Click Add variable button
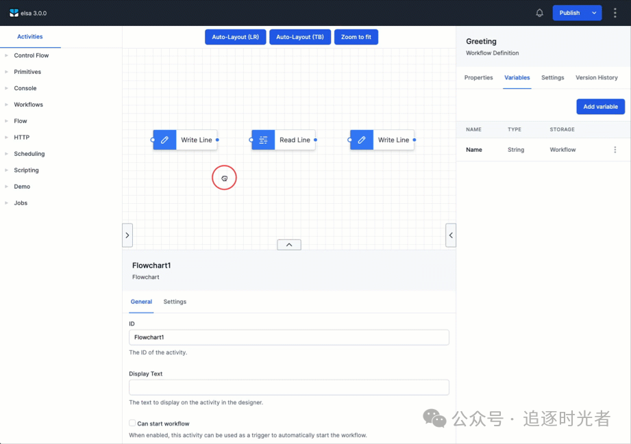Image resolution: width=631 pixels, height=444 pixels. pyautogui.click(x=600, y=107)
